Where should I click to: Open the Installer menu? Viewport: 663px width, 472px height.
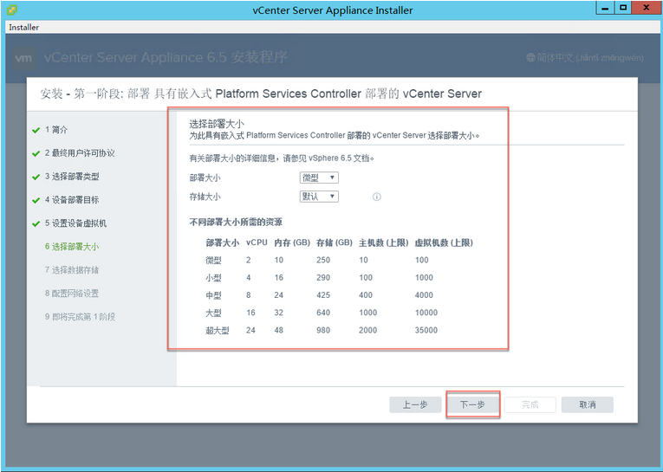[23, 27]
